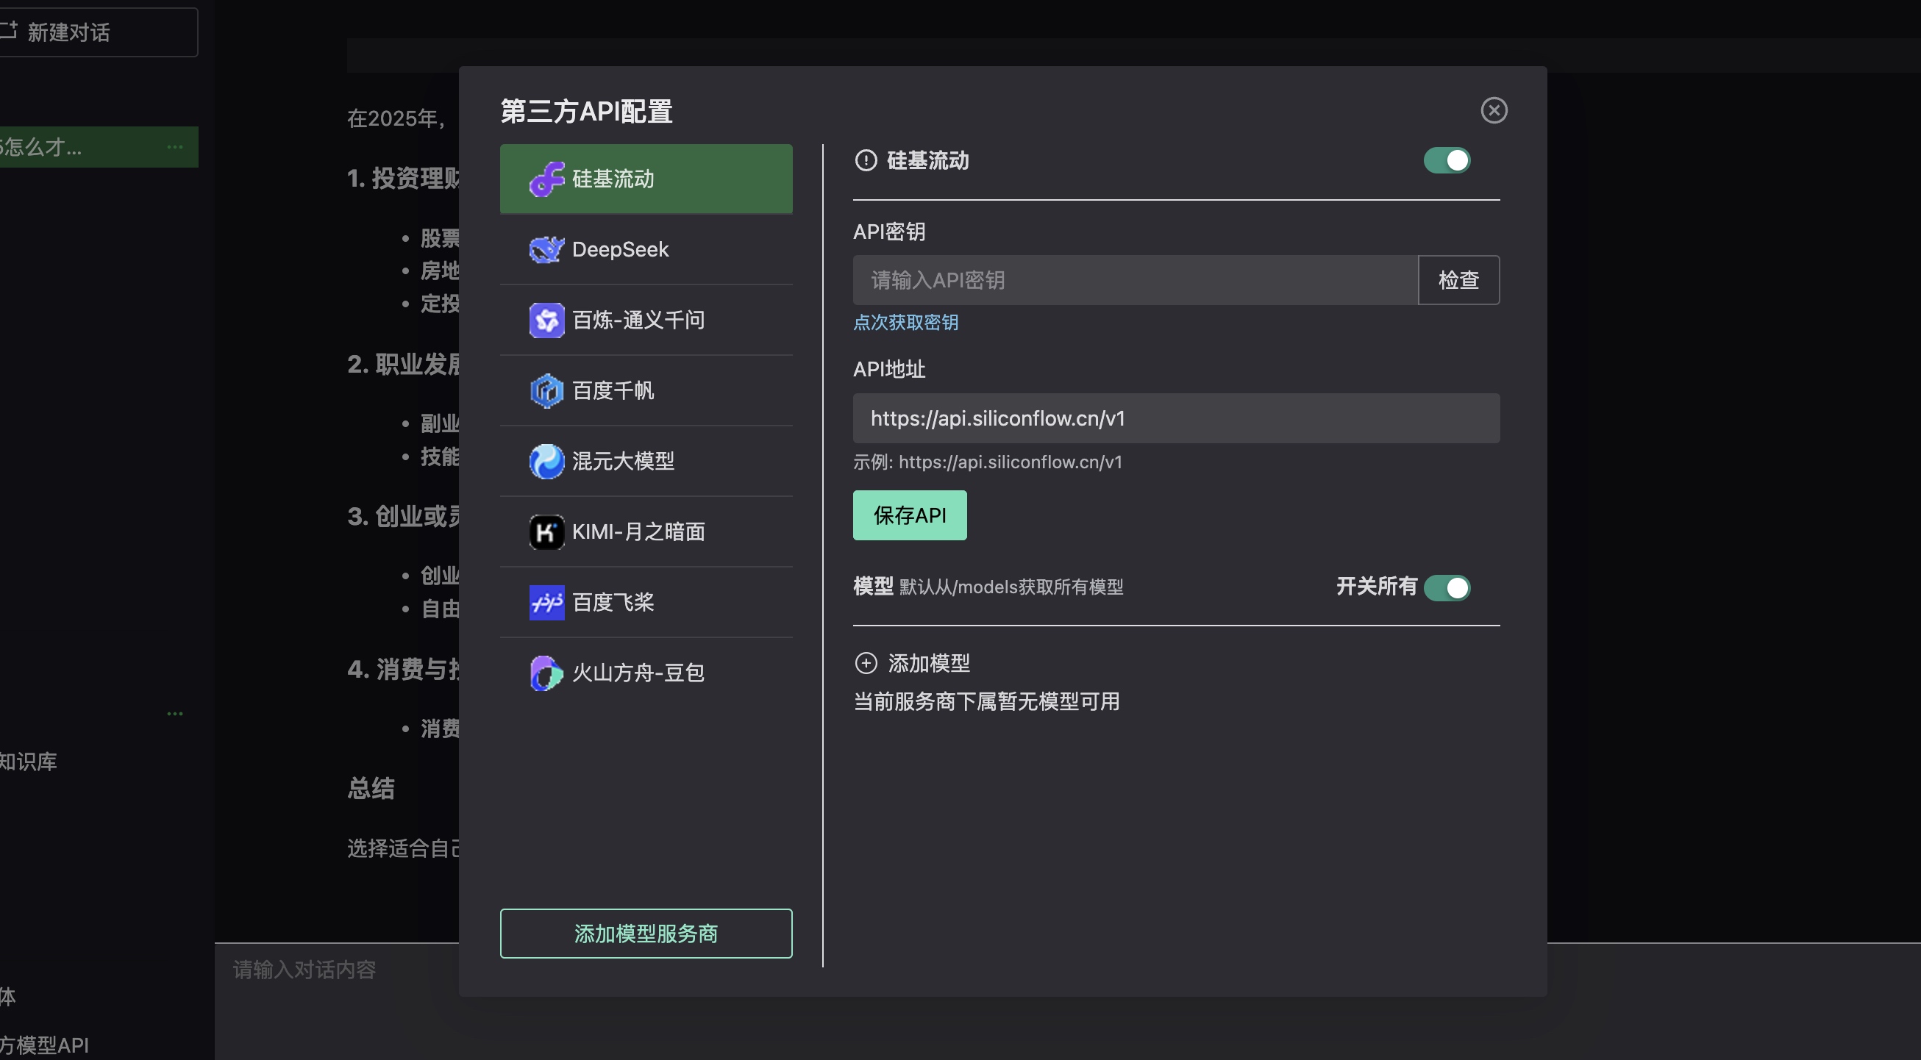Click the plus icon next to 添加模型

tap(866, 663)
